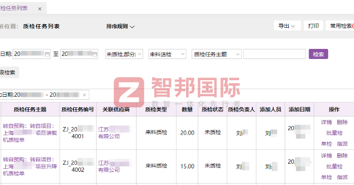The width and height of the screenshot is (354, 185).
Task: Expand the 质检任务主题 field selector
Action: [x=216, y=54]
